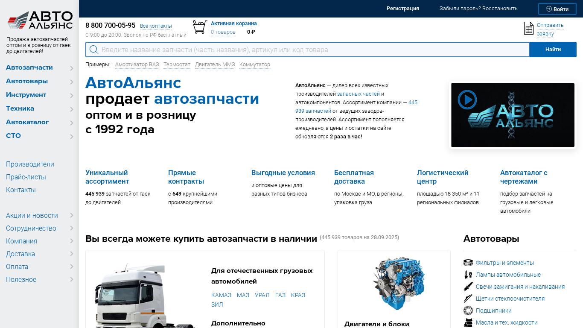Play the AvtoAlliance promo video

coord(467,100)
